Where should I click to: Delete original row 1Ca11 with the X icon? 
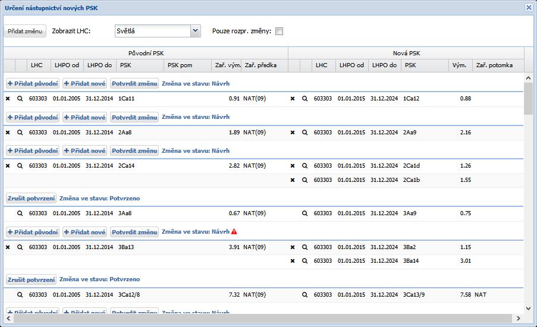click(x=8, y=99)
